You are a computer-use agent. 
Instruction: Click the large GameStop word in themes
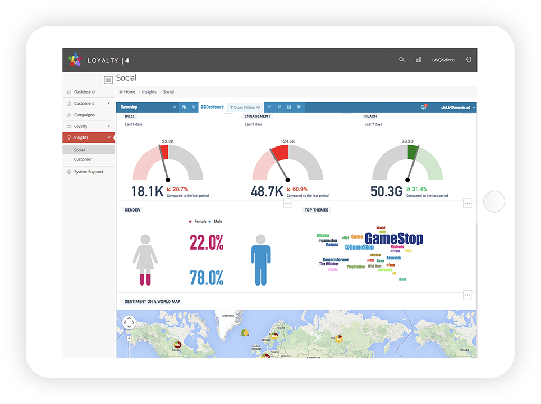(393, 238)
